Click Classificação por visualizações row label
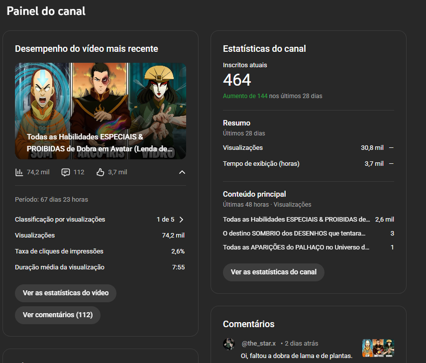Image resolution: width=426 pixels, height=363 pixels. pyautogui.click(x=60, y=220)
